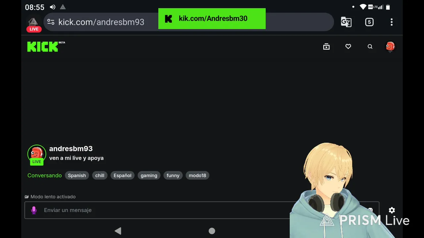
Task: Tap the Google Translate icon in browser bar
Action: point(346,22)
